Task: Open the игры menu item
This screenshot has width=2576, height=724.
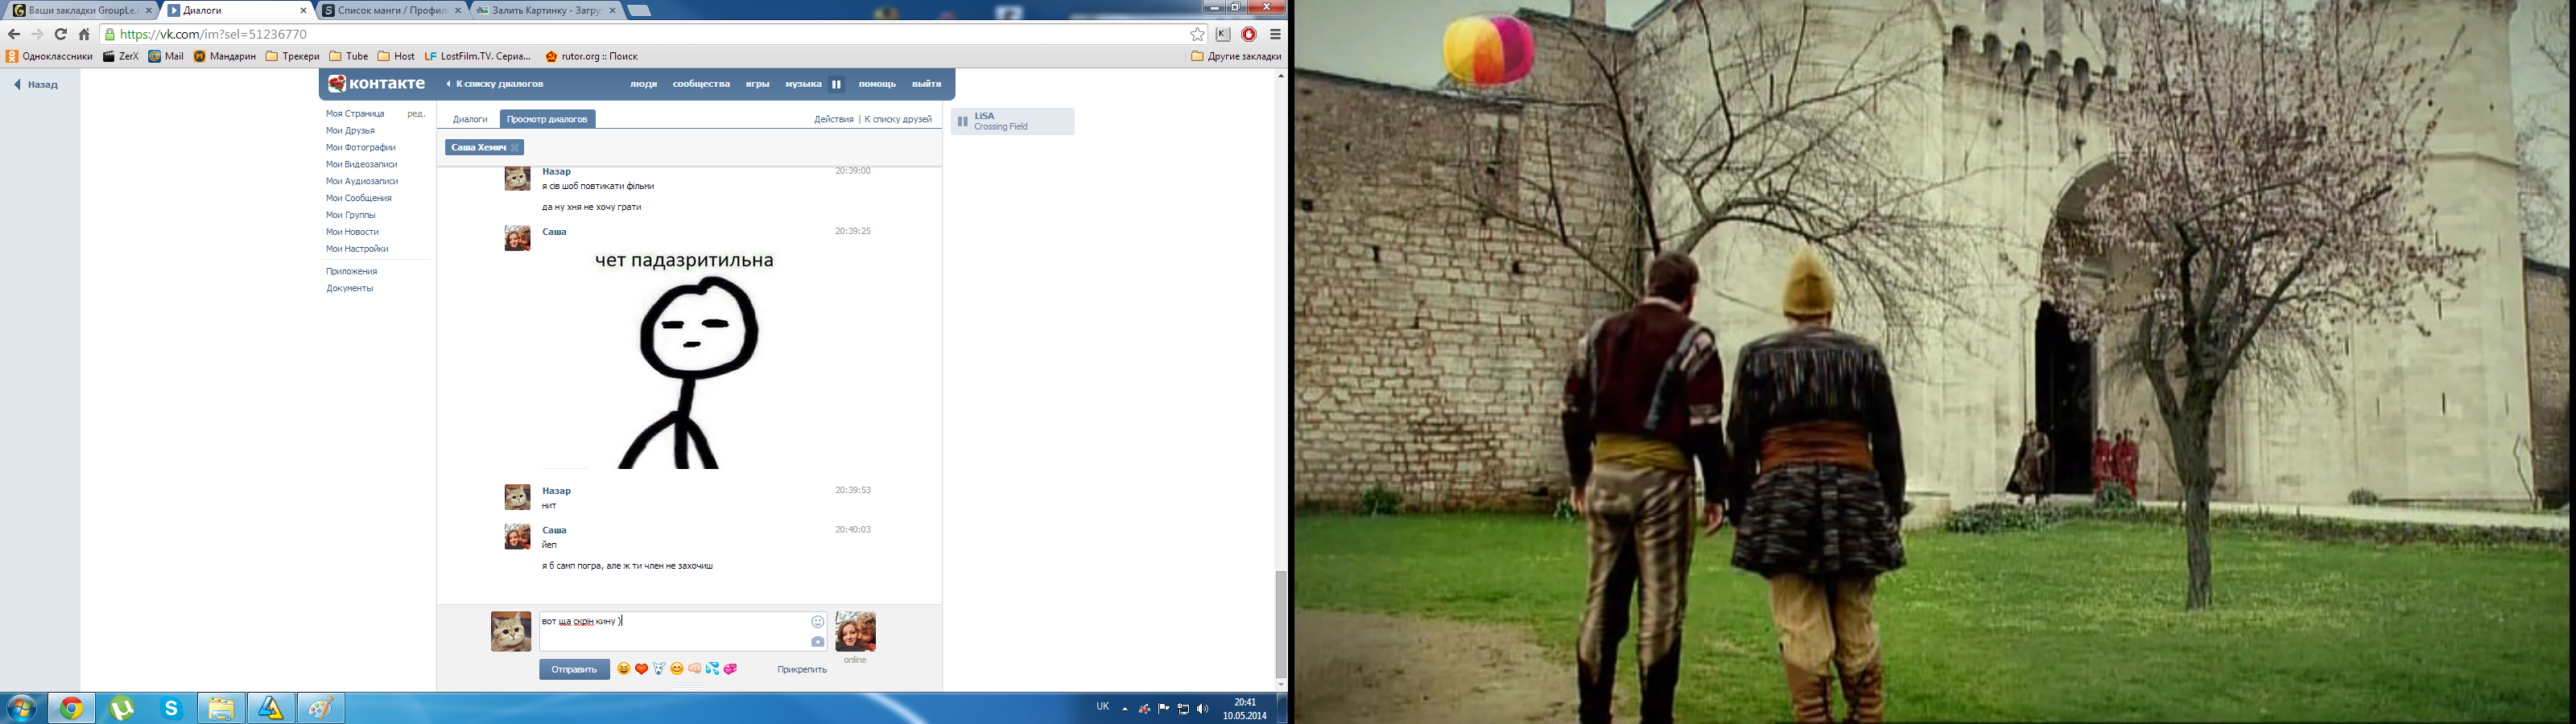Action: 757,84
